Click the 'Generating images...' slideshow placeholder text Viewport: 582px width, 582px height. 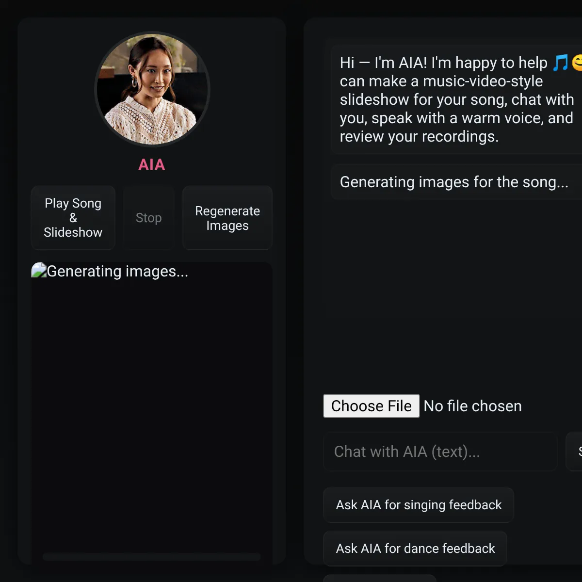117,271
